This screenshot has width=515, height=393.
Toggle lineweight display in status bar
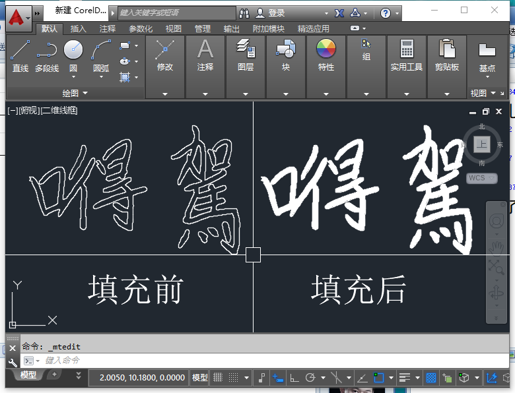click(405, 378)
